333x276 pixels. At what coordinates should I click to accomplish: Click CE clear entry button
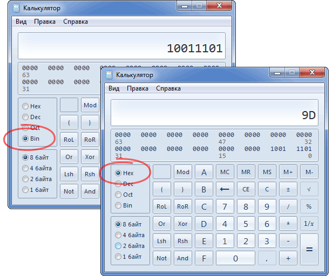pyautogui.click(x=246, y=189)
